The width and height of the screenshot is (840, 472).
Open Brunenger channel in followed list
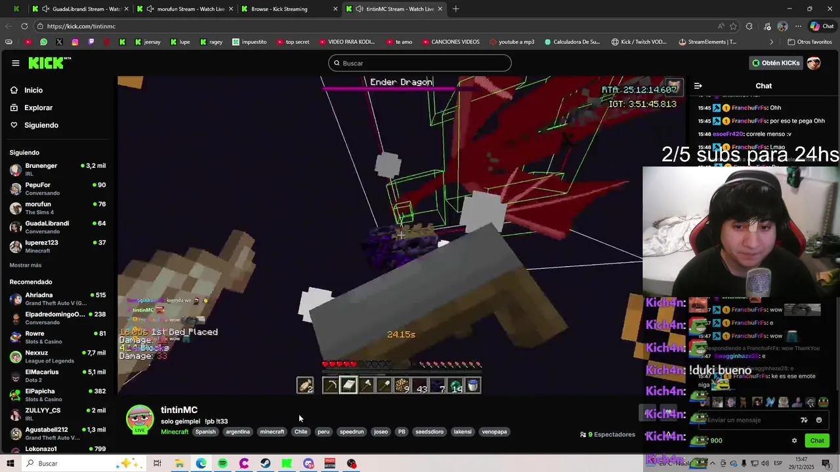(58, 169)
